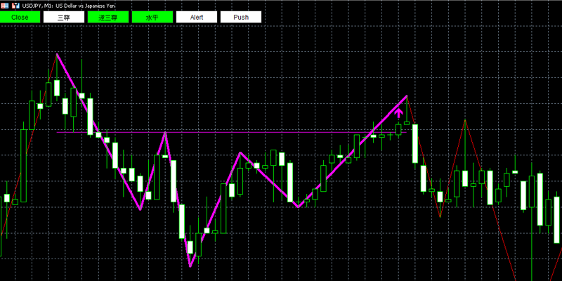Click the highest magenta zigzag peak at left
This screenshot has height=281, width=562.
(57, 54)
